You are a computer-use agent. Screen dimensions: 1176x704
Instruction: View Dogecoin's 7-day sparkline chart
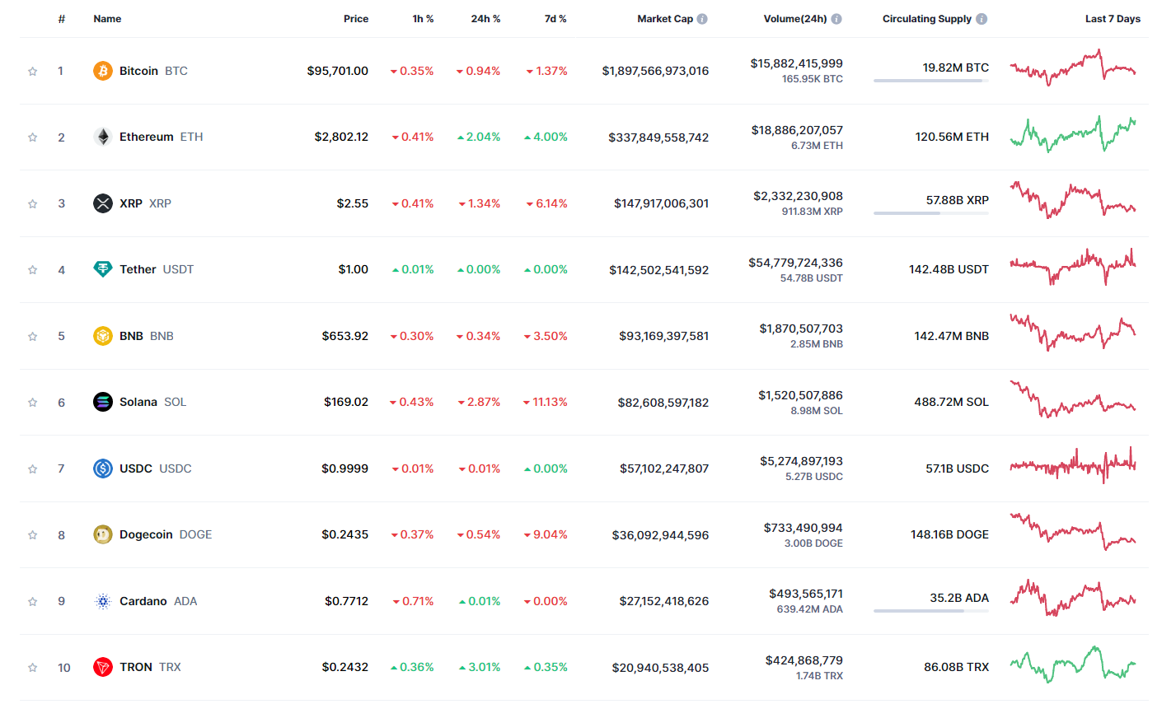click(x=1073, y=532)
